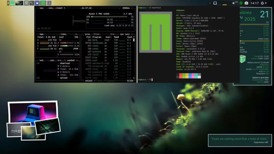
Task: Click the green checkmark update icon
Action: (241, 3)
